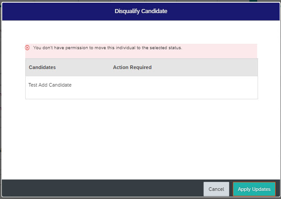Click the permission error message text
The width and height of the screenshot is (281, 199).
click(108, 48)
